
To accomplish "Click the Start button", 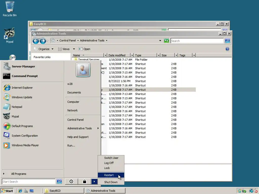I will pos(7,191).
